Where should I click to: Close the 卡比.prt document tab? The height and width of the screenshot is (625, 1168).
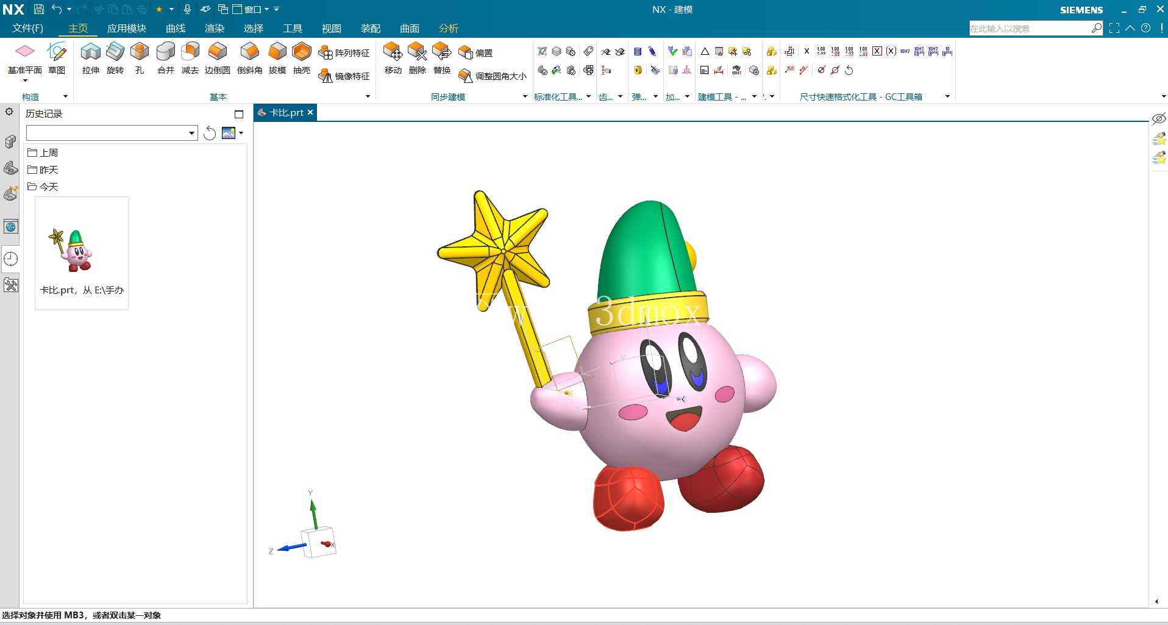coord(310,112)
